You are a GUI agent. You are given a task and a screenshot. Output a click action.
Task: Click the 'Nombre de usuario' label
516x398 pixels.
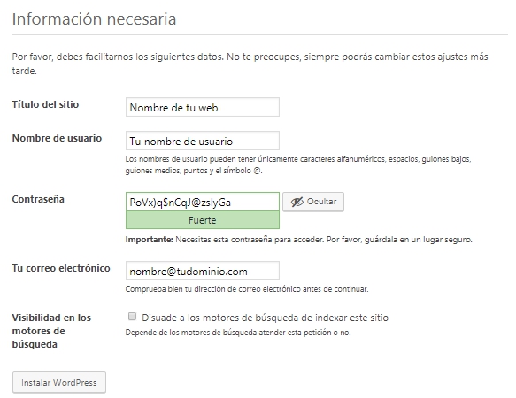click(x=57, y=138)
